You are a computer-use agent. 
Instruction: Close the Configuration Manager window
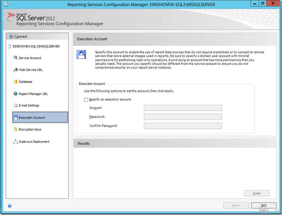click(x=273, y=3)
